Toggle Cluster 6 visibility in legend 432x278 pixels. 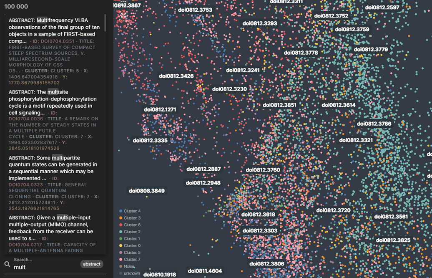pos(132,225)
